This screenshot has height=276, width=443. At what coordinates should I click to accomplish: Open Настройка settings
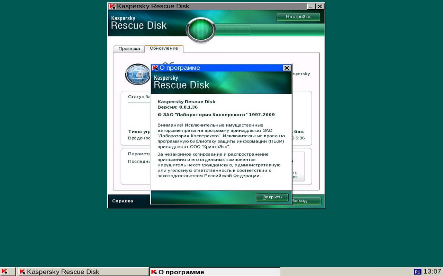click(x=298, y=17)
